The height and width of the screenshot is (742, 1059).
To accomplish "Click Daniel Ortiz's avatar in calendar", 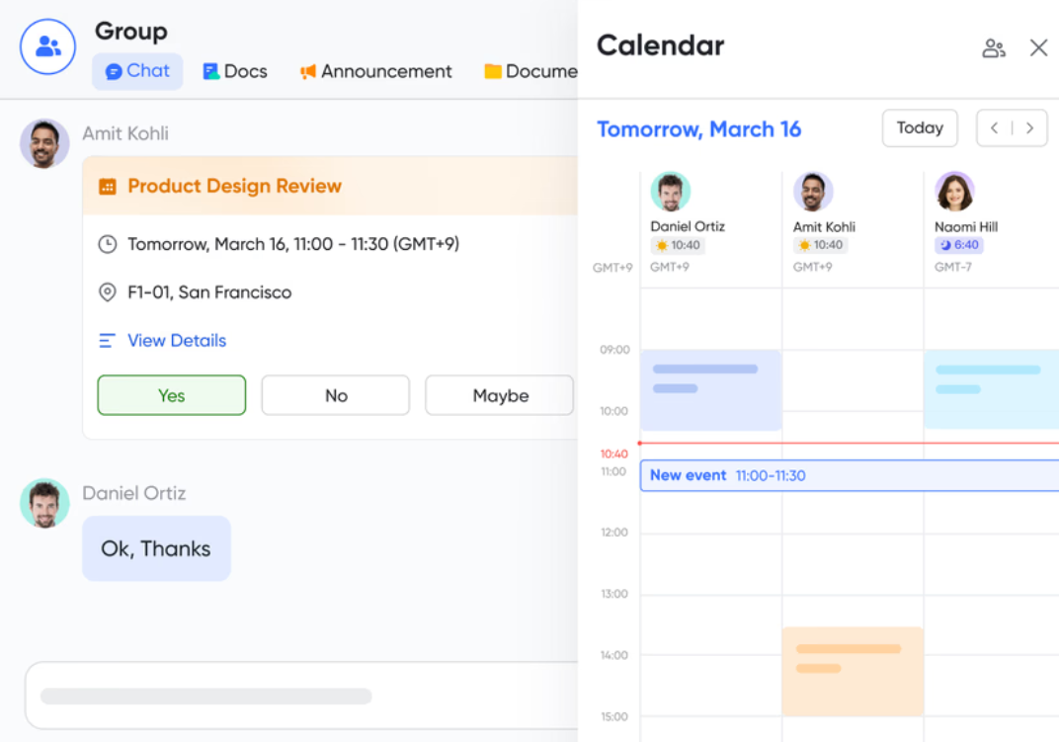I will tap(670, 192).
